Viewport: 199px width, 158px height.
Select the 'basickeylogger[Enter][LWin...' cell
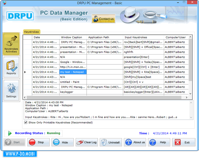coord(143,92)
